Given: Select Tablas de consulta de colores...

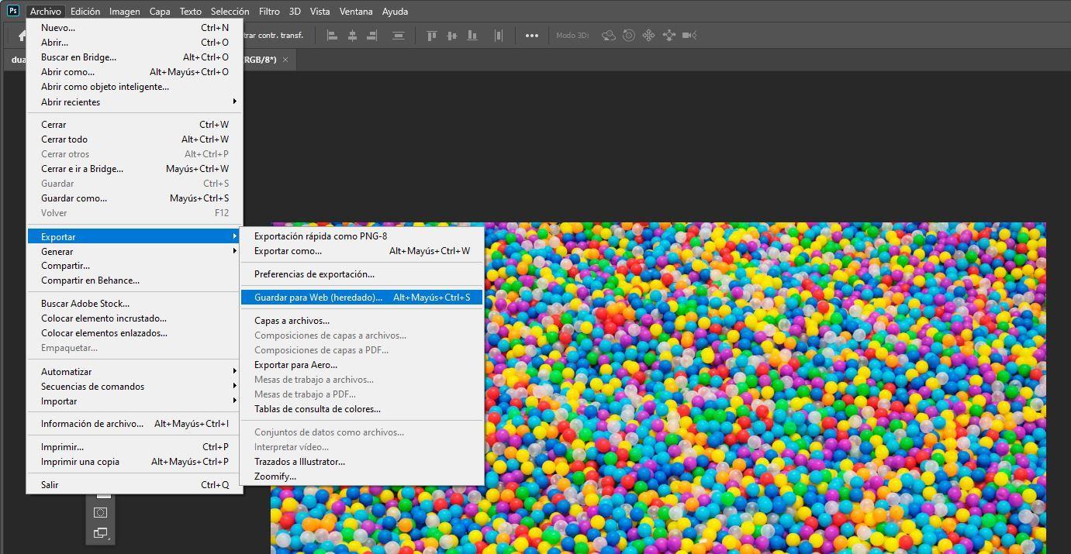Looking at the screenshot, I should click(362, 409).
